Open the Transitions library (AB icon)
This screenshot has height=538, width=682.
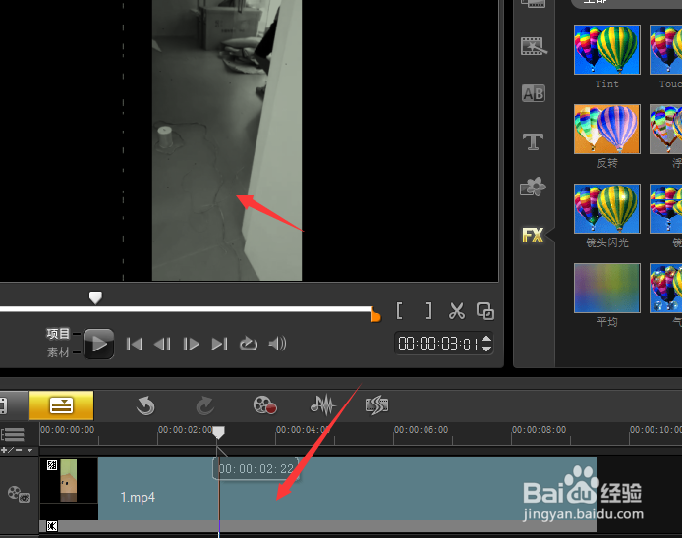pos(533,93)
